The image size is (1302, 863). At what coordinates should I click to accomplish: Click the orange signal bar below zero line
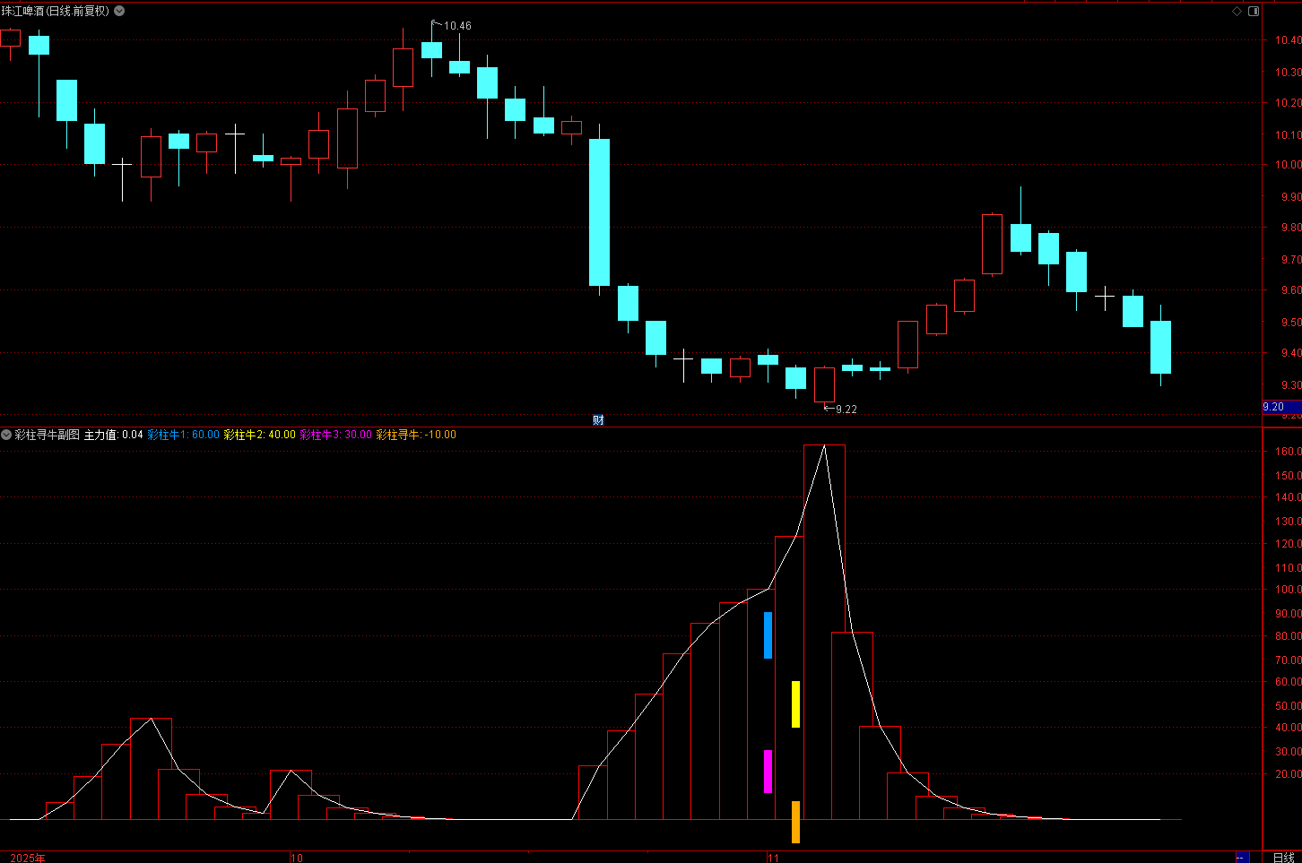(x=795, y=822)
